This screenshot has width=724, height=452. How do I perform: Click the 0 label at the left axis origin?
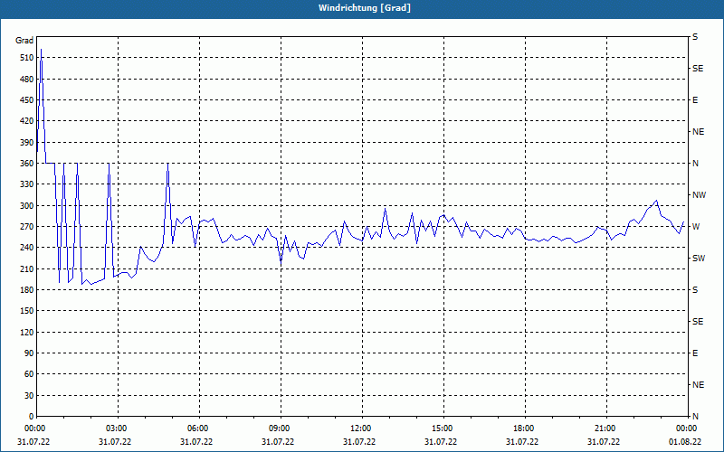tap(32, 417)
